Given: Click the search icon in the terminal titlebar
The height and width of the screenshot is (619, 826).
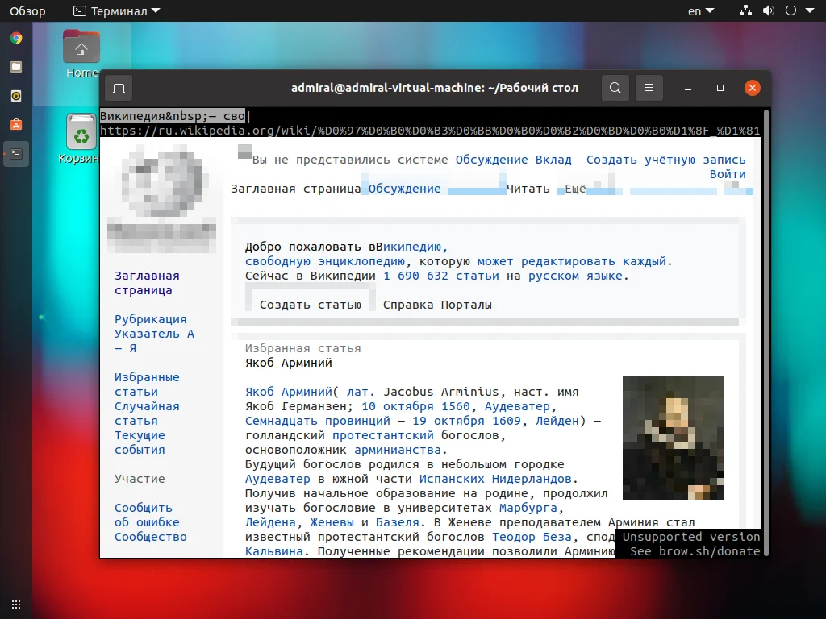Looking at the screenshot, I should click(x=615, y=88).
